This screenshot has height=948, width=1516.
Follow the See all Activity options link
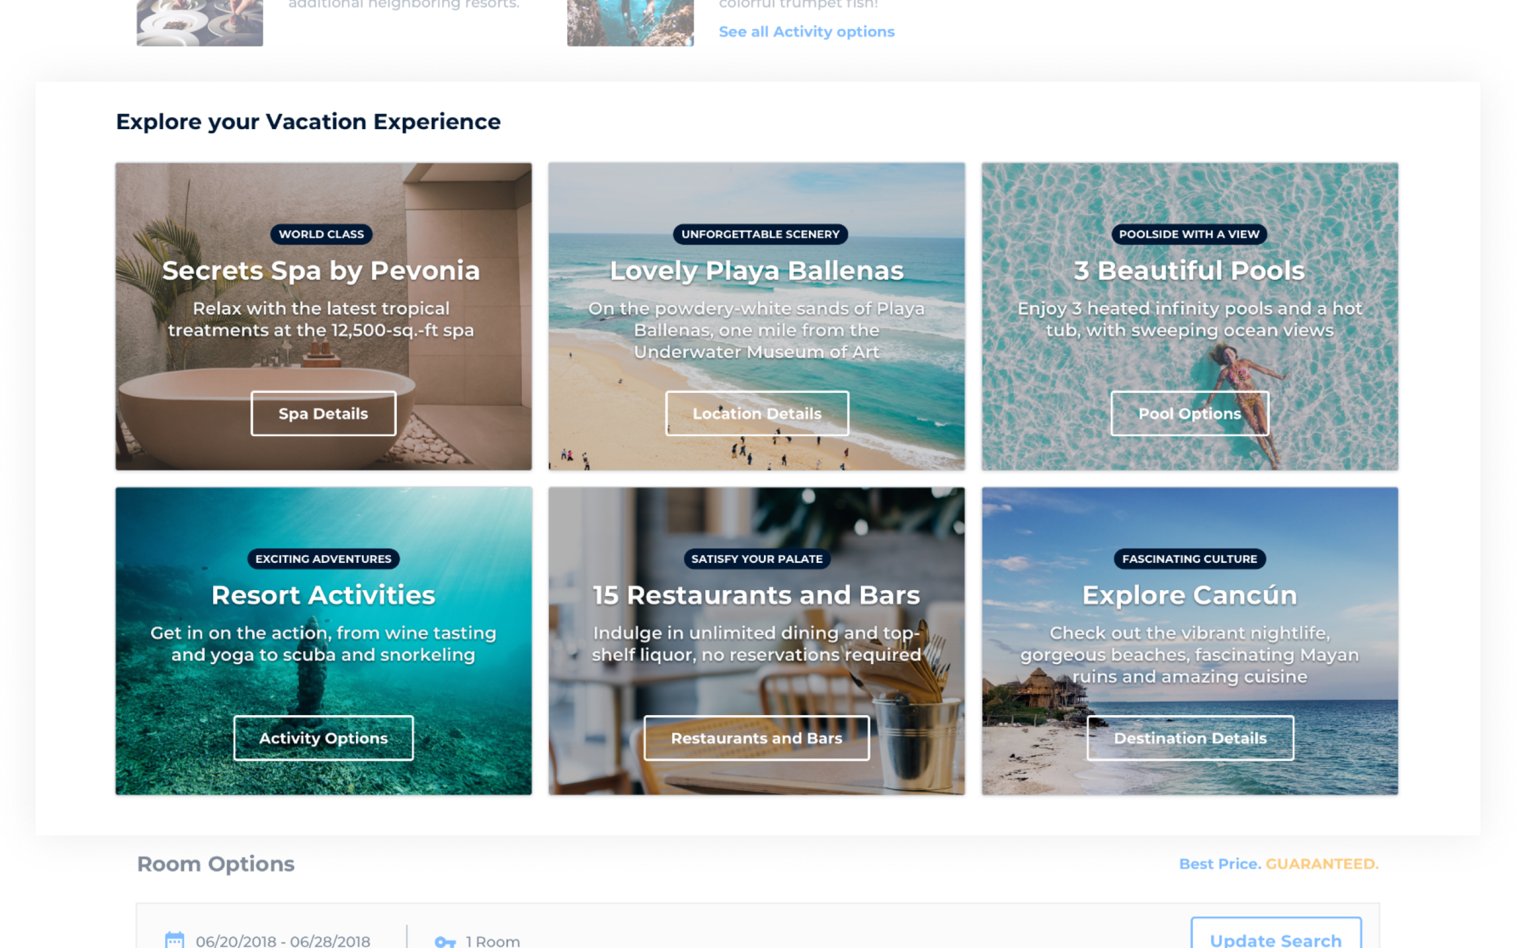pyautogui.click(x=806, y=32)
